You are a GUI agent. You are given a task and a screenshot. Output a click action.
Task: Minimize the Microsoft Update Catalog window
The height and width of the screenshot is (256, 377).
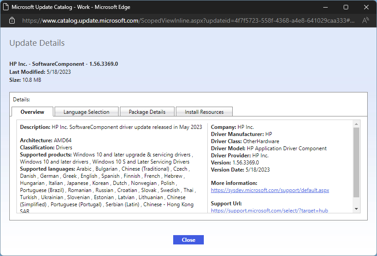click(326, 7)
